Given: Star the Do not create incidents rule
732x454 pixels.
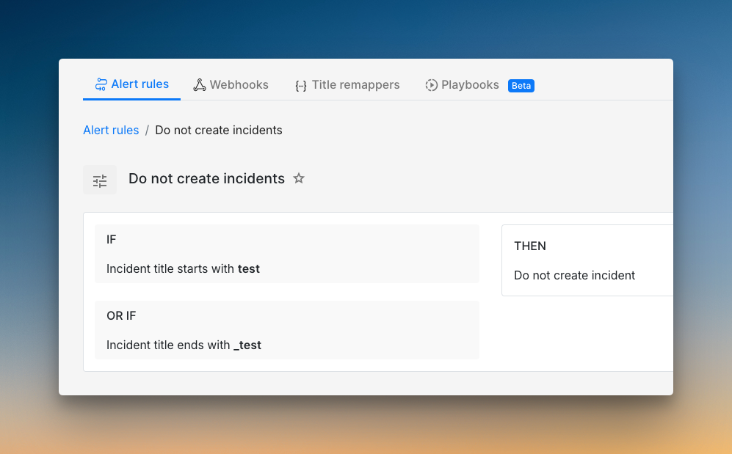Looking at the screenshot, I should (299, 178).
